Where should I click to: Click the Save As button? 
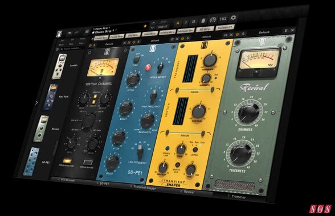[x=162, y=27]
